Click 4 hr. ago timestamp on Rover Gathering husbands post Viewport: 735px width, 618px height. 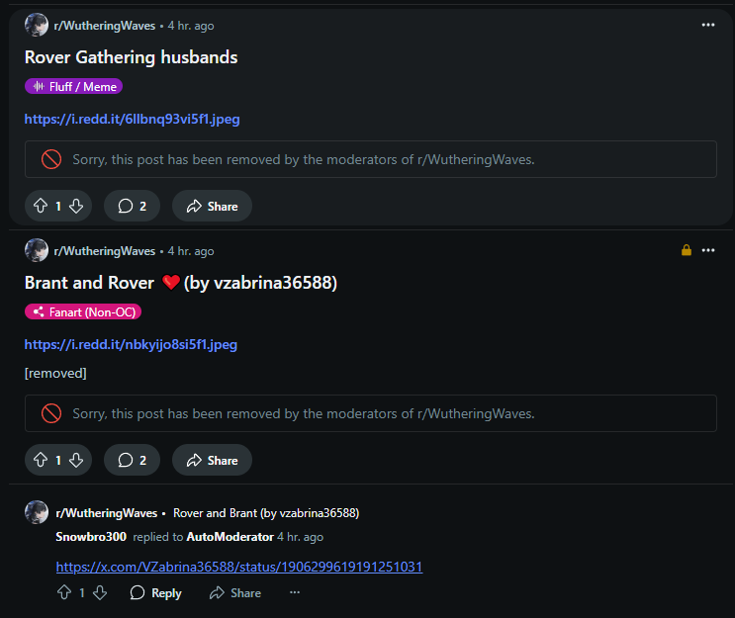[x=191, y=26]
